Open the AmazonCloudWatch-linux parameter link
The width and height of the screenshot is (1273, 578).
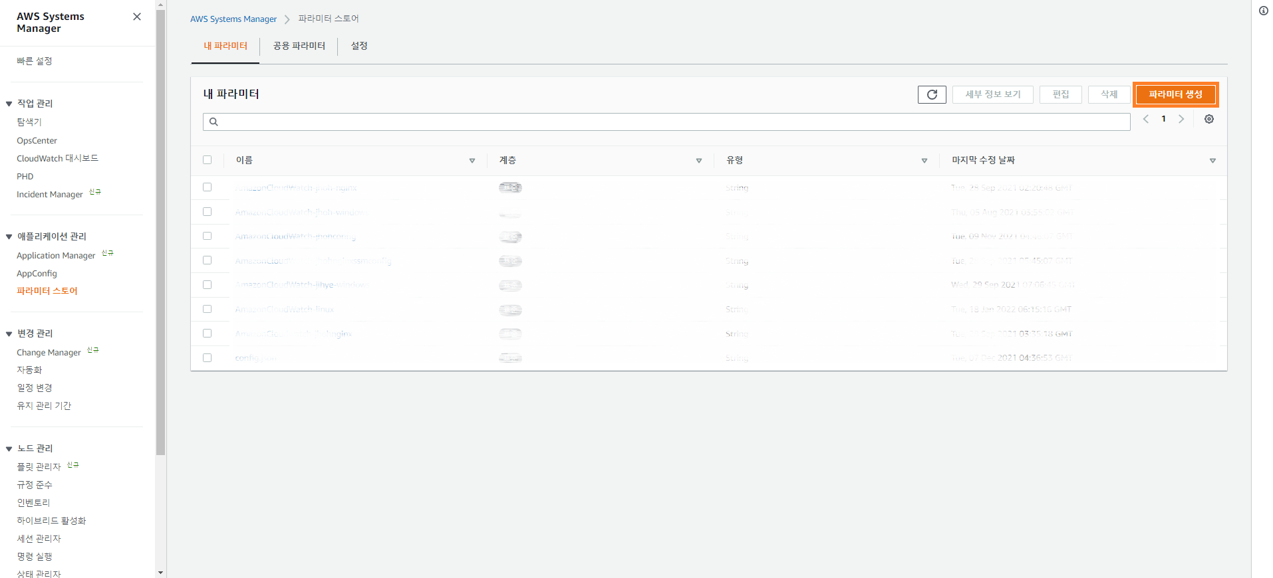coord(285,309)
